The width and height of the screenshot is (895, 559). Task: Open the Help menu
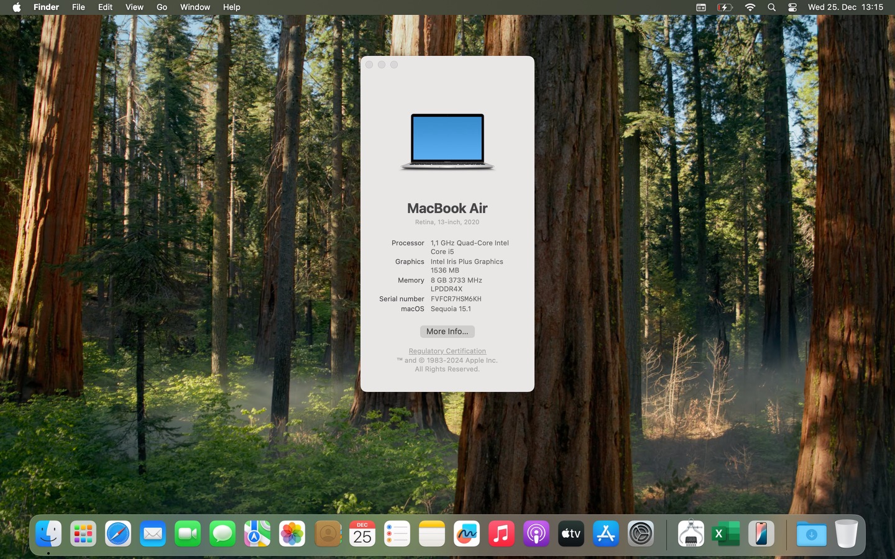coord(231,7)
